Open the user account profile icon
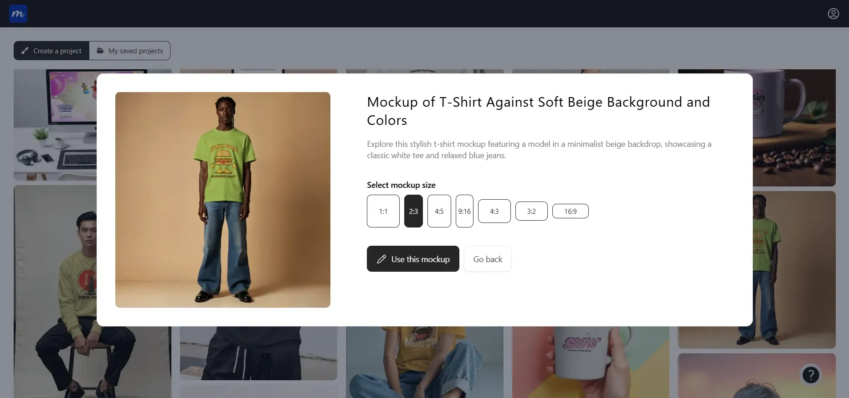This screenshot has width=849, height=398. click(833, 14)
